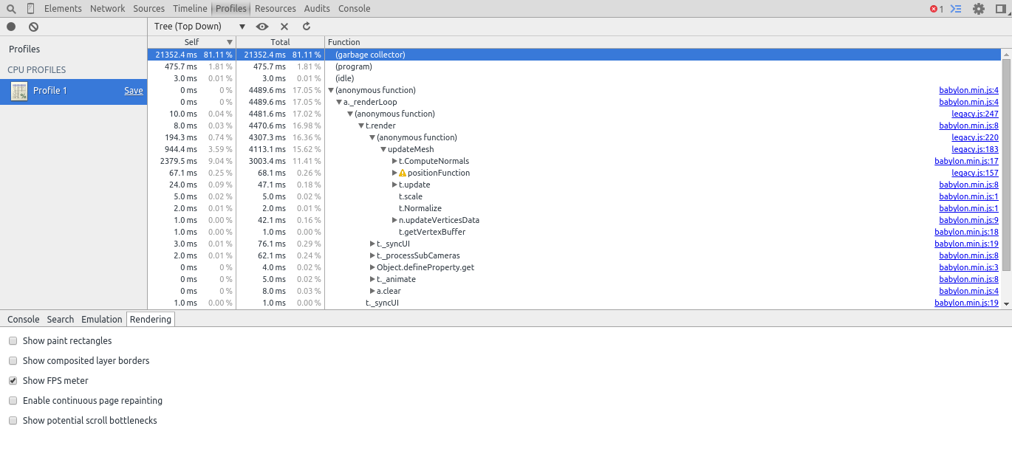Image resolution: width=1012 pixels, height=457 pixels.
Task: Enable continuous page repainting checkbox
Action: point(13,401)
